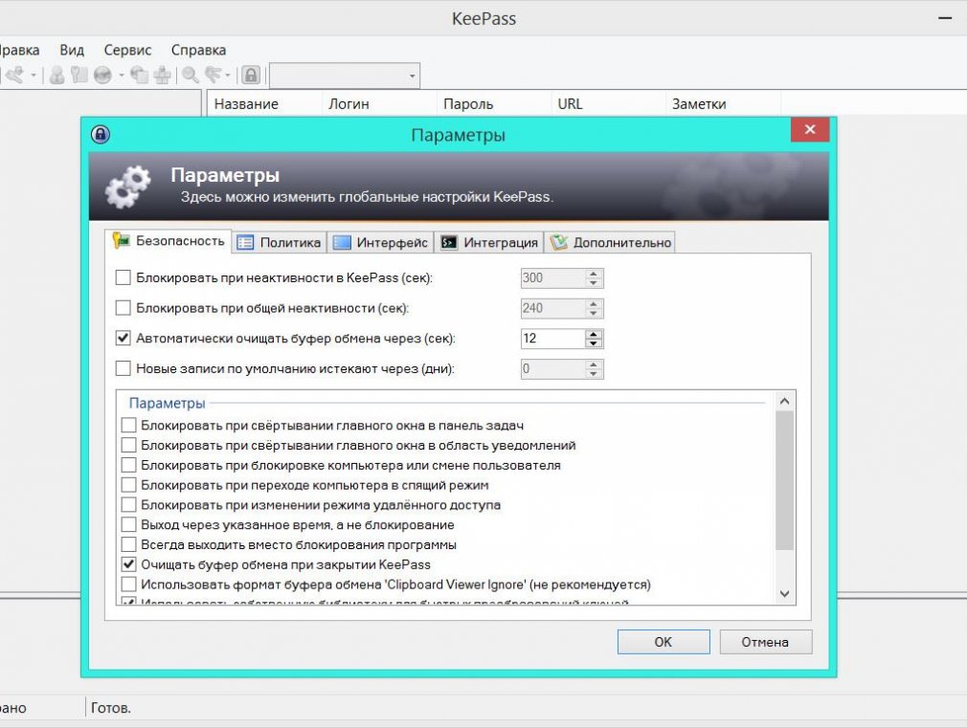Click the Отмена button

tap(765, 642)
